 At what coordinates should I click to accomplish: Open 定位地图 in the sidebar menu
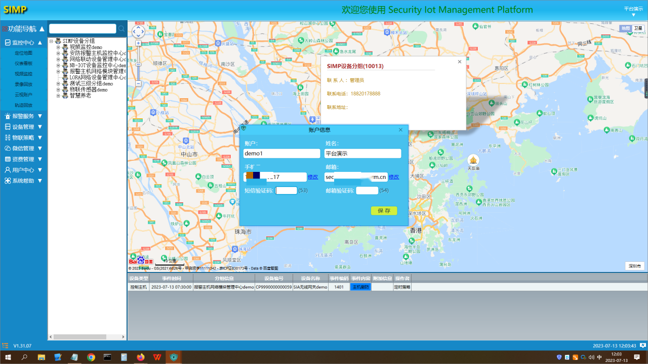click(23, 53)
